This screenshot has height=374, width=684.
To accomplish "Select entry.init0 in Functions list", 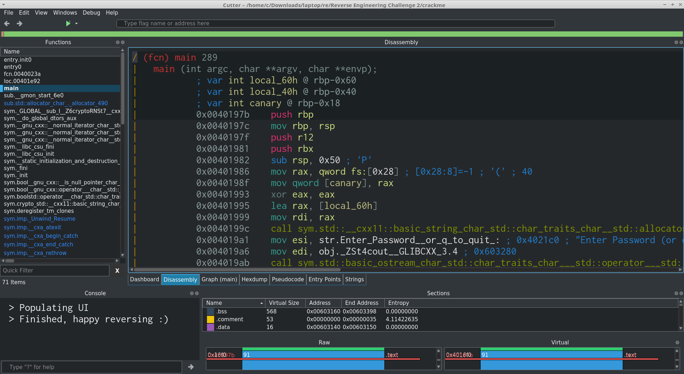I will click(60, 60).
